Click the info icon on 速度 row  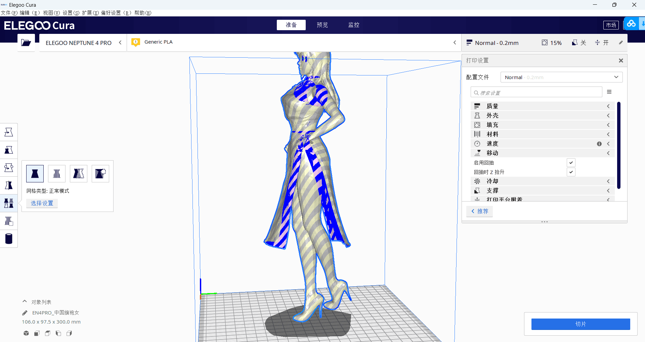(599, 144)
